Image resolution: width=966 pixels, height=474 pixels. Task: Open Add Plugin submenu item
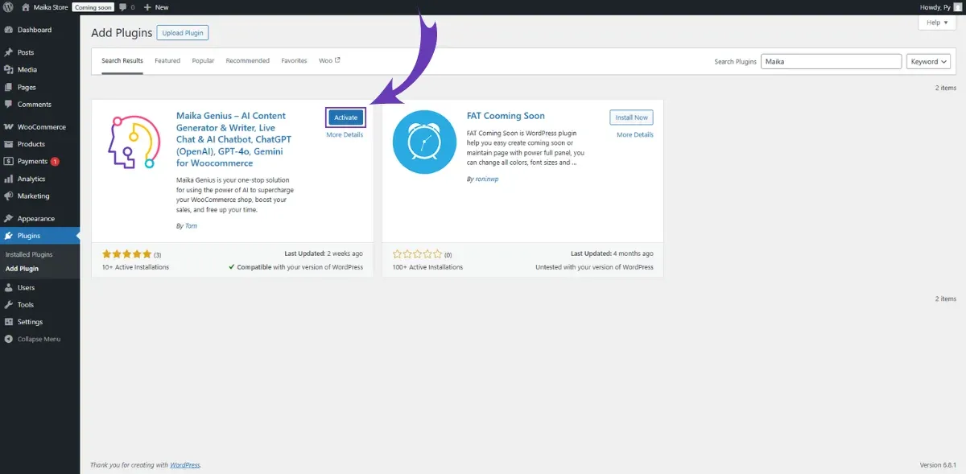point(22,269)
